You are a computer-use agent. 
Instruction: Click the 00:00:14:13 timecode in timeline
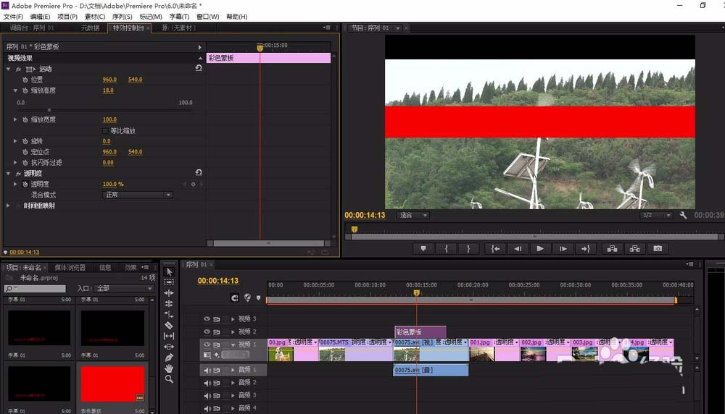click(x=217, y=281)
